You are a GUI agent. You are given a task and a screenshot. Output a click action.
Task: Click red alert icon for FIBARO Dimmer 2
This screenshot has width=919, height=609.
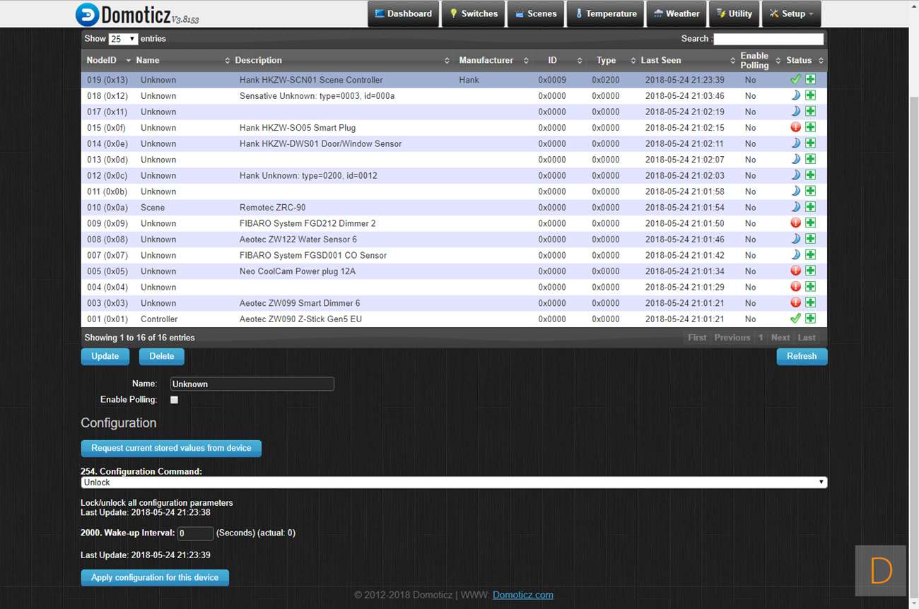click(x=795, y=223)
